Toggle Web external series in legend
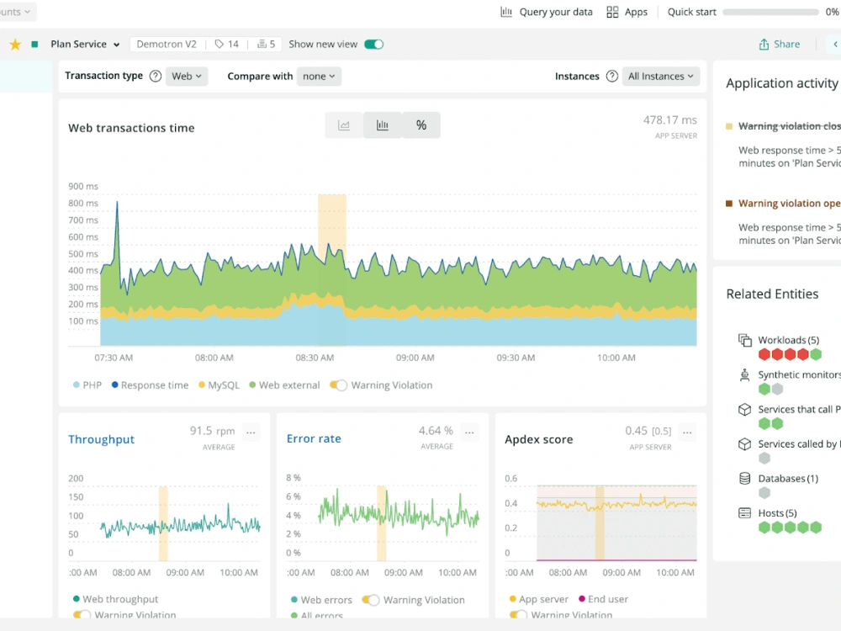 pyautogui.click(x=284, y=385)
